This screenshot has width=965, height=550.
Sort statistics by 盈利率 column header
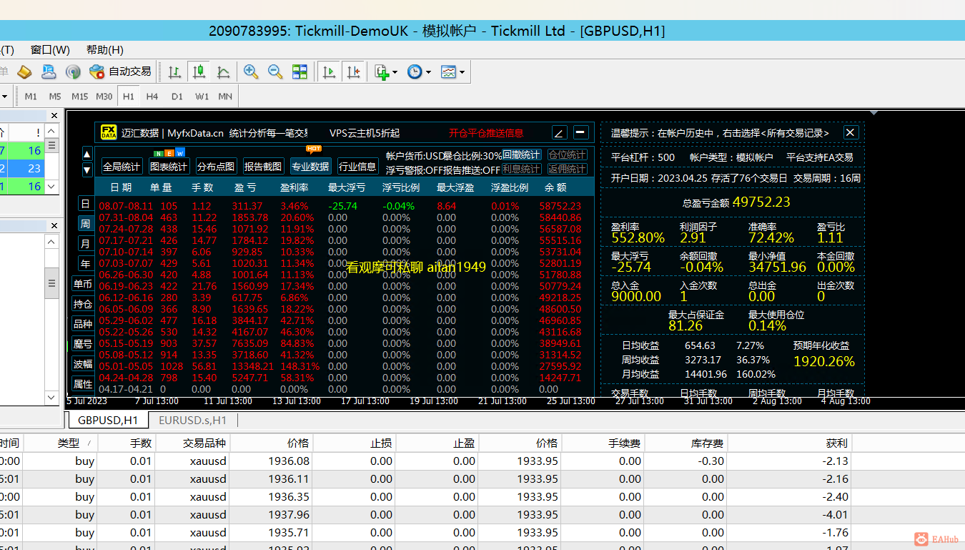295,187
